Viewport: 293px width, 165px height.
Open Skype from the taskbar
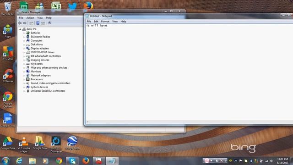click(72, 161)
